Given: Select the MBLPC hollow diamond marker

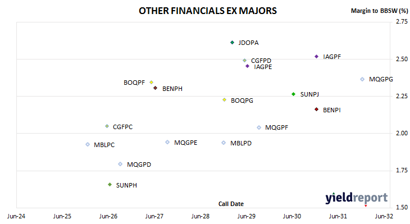Looking at the screenshot, I should point(88,144).
